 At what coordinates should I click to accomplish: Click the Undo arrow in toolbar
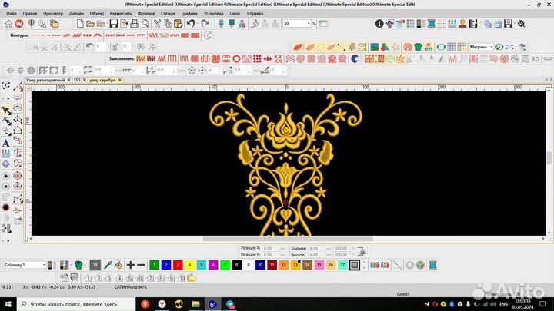click(190, 24)
